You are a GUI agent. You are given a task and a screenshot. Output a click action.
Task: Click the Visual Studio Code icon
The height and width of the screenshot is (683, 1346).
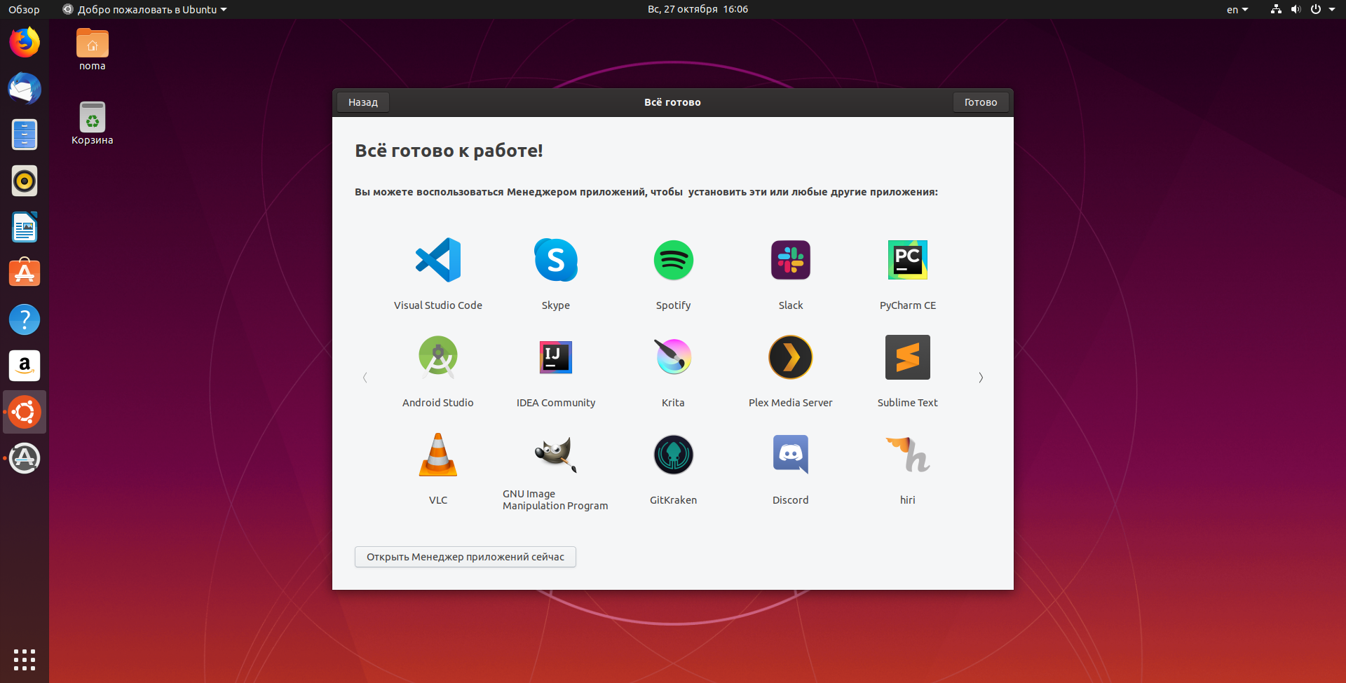pos(438,260)
